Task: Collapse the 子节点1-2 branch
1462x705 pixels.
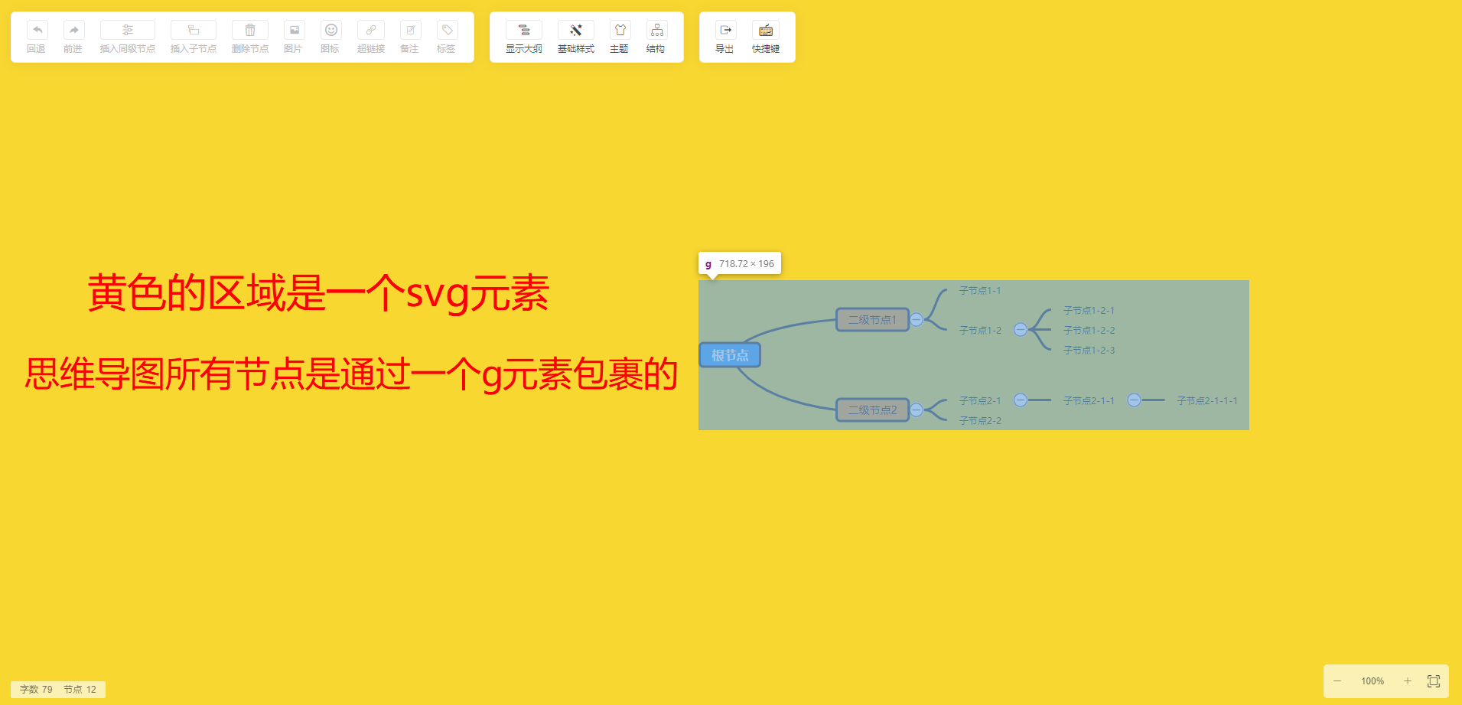Action: (x=1021, y=330)
